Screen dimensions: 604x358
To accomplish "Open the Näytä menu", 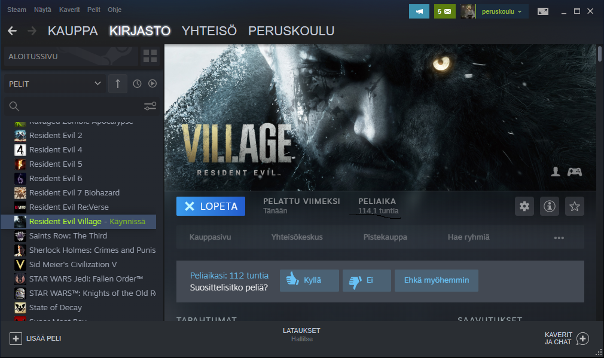I will point(42,10).
